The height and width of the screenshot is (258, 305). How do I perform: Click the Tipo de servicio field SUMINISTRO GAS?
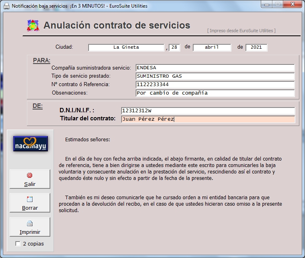pyautogui.click(x=215, y=76)
